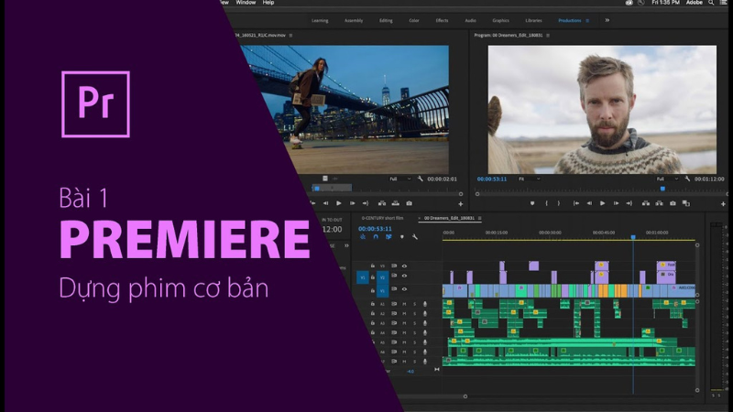This screenshot has height=412, width=733.
Task: Switch to Graphics workspace
Action: pyautogui.click(x=500, y=20)
